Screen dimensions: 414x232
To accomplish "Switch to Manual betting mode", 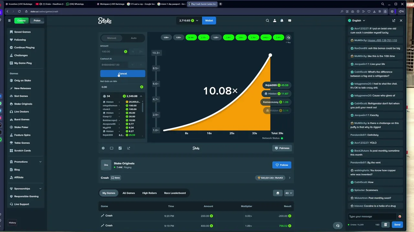I will [x=112, y=38].
